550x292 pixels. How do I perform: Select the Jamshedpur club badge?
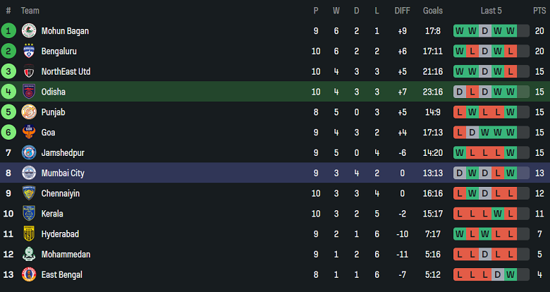tap(29, 152)
